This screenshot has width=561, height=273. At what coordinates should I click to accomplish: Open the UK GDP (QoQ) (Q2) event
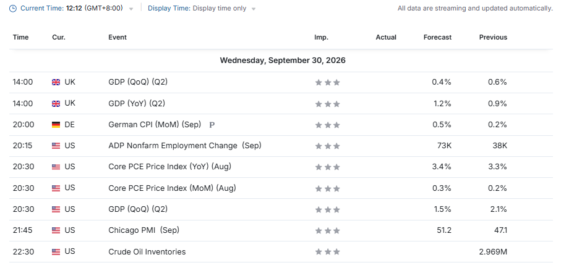coord(138,82)
